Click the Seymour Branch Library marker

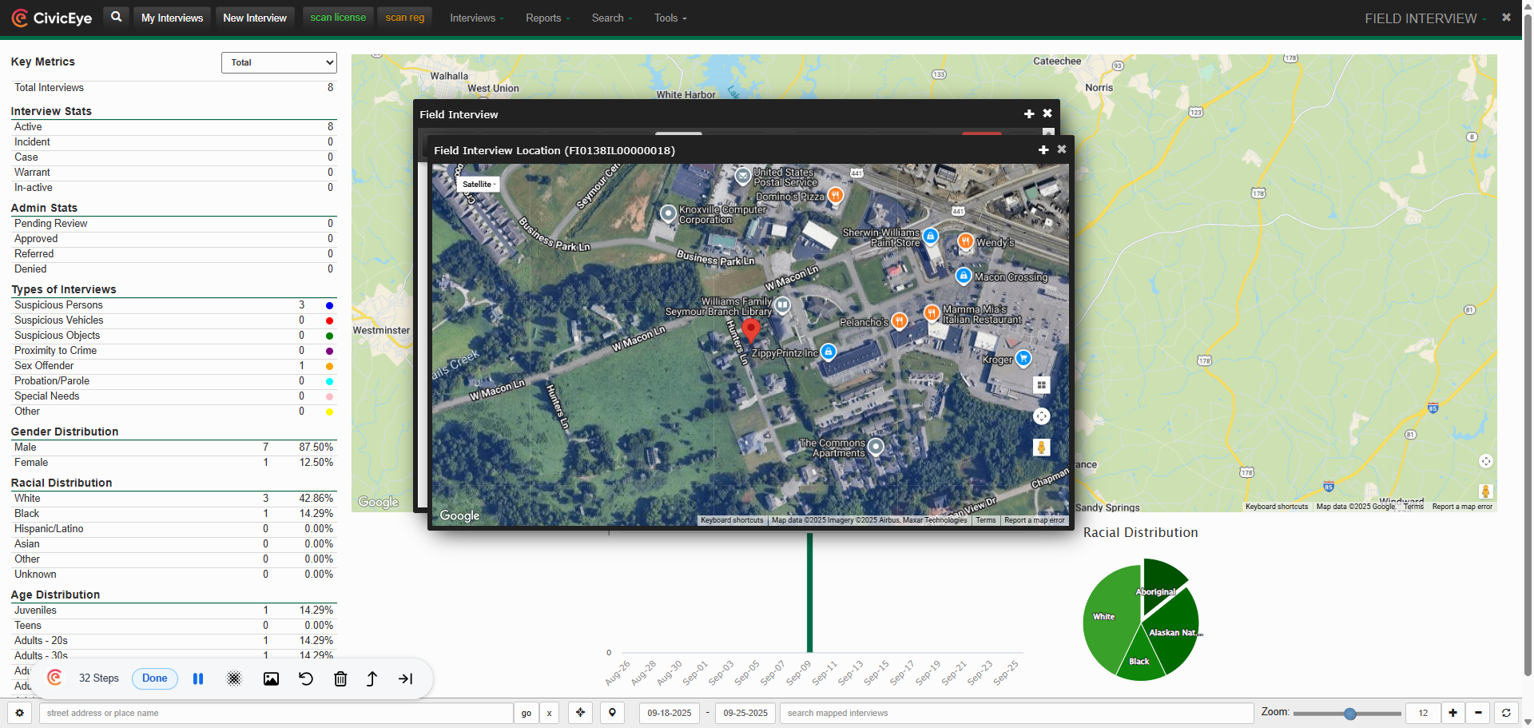(782, 304)
